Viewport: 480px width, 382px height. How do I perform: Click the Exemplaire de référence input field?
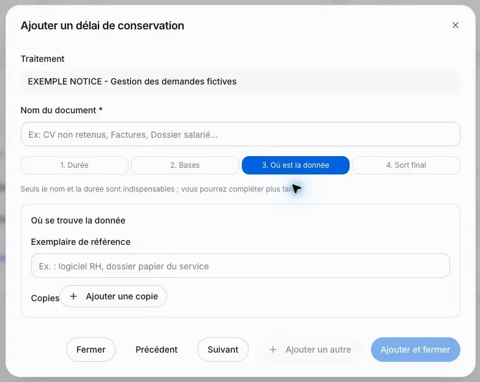click(x=240, y=266)
